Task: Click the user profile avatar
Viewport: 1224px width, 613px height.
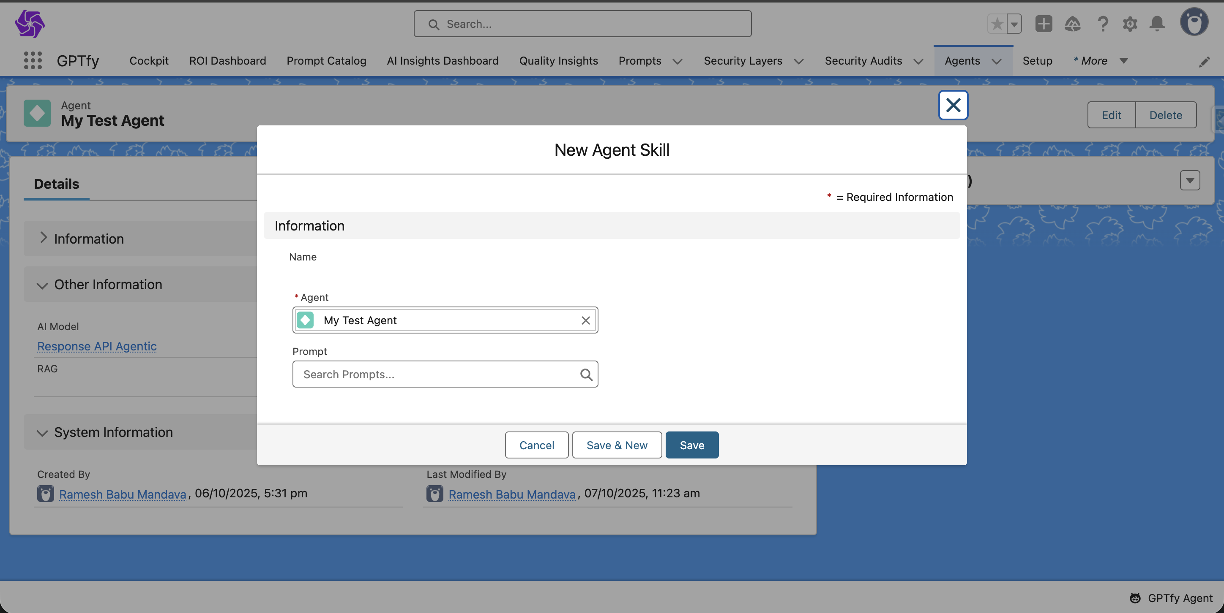Action: coord(1194,22)
